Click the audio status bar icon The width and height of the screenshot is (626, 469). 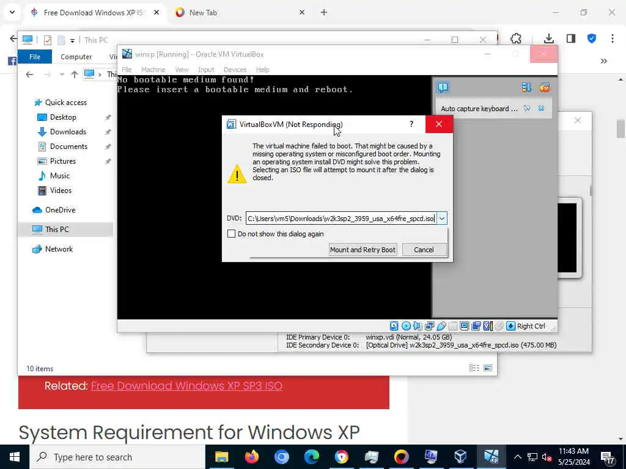418,326
